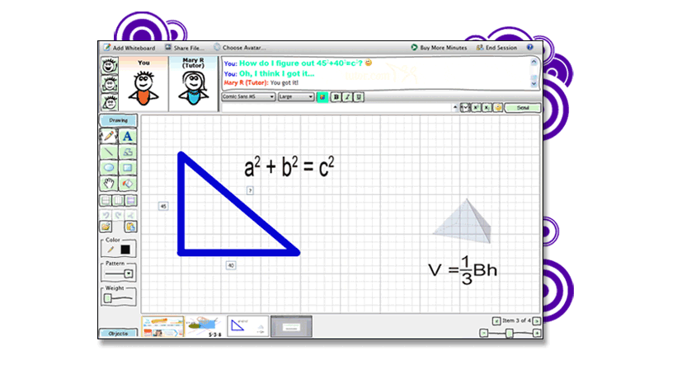677x369 pixels.
Task: Select the line drawing tool
Action: pyautogui.click(x=108, y=152)
